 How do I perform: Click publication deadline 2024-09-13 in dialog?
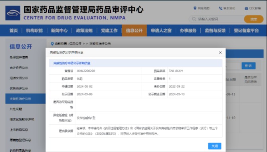pos(177,94)
